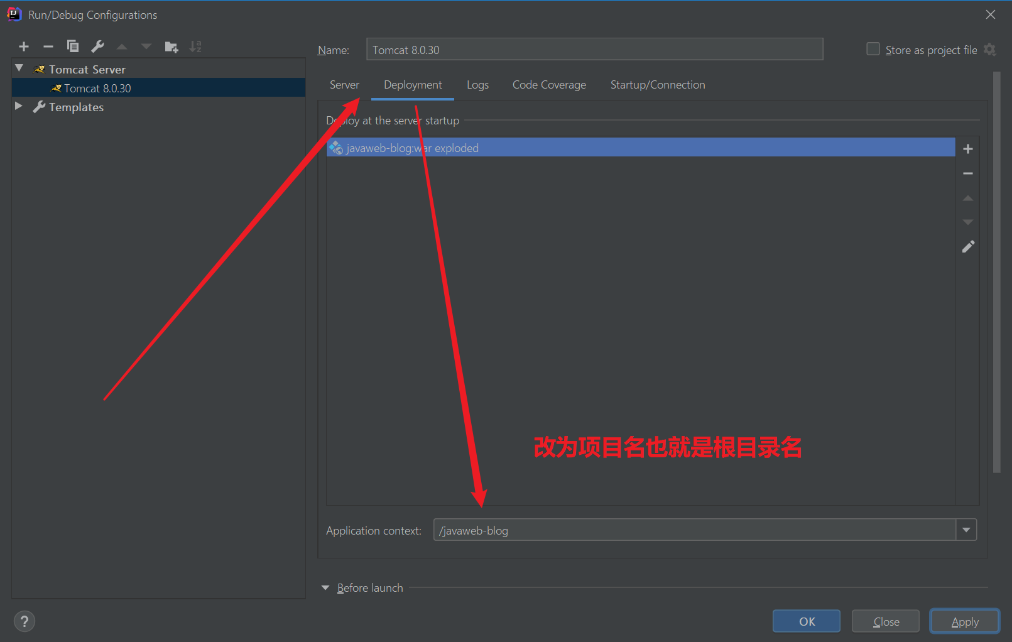The image size is (1012, 642).
Task: Select the Tomcat 8.0.30 configuration in tree
Action: pos(158,88)
